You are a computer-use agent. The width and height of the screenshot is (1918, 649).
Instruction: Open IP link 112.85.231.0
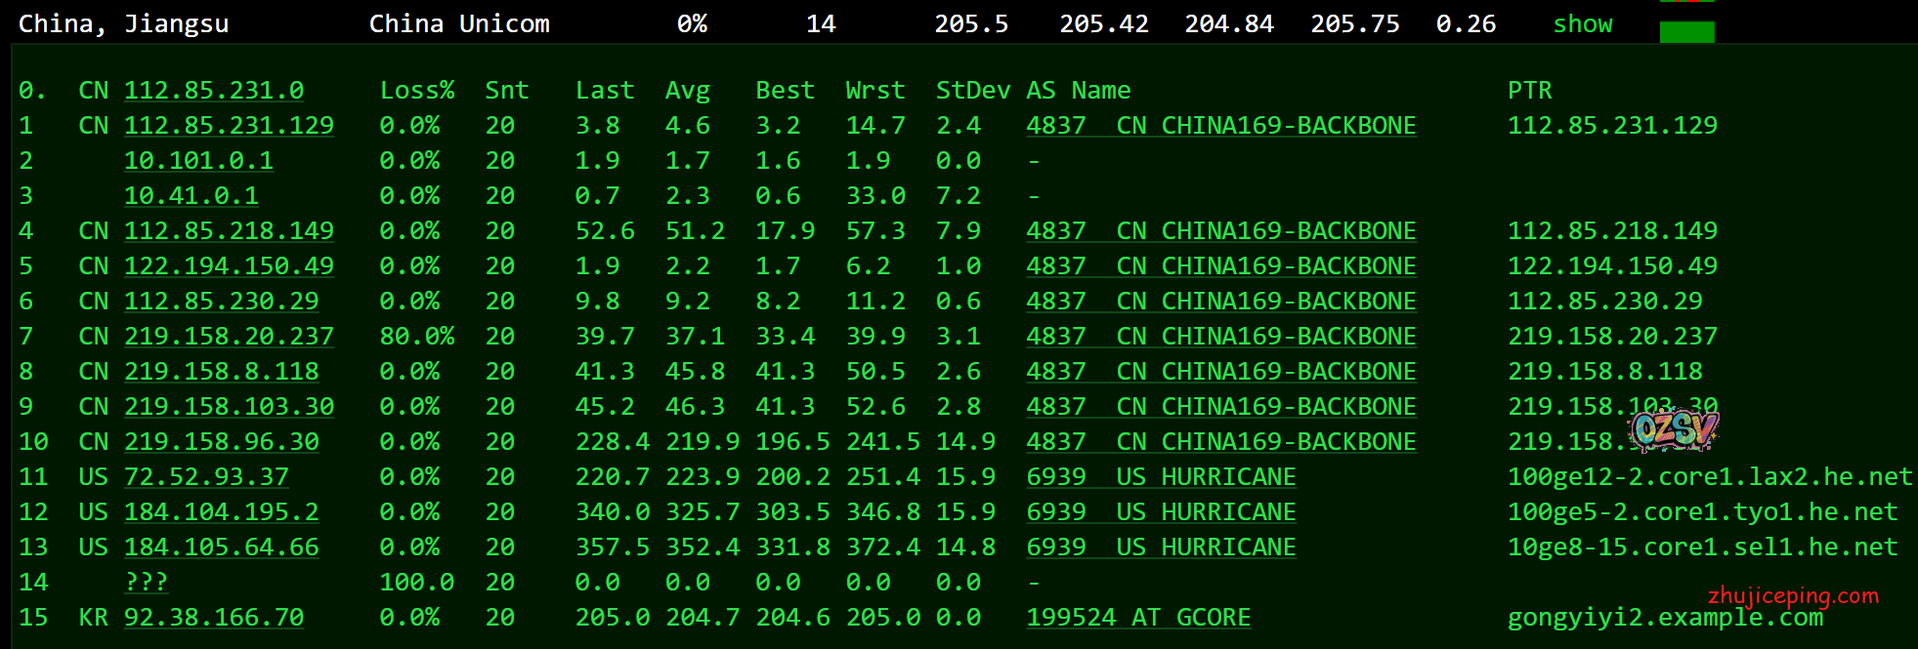click(x=214, y=91)
